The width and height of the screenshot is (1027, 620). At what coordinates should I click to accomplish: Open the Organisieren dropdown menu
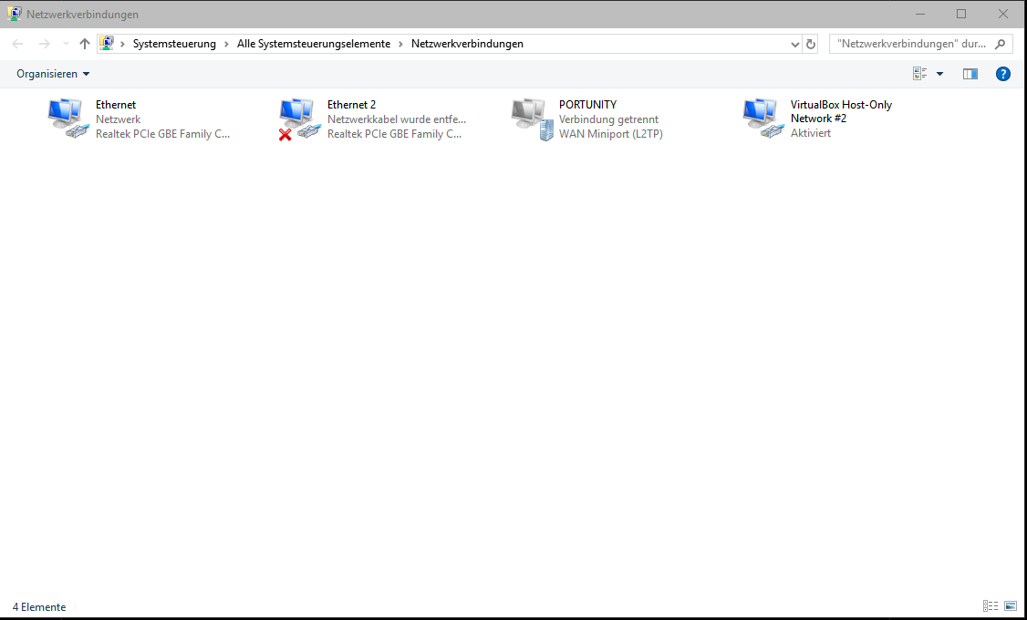coord(53,74)
